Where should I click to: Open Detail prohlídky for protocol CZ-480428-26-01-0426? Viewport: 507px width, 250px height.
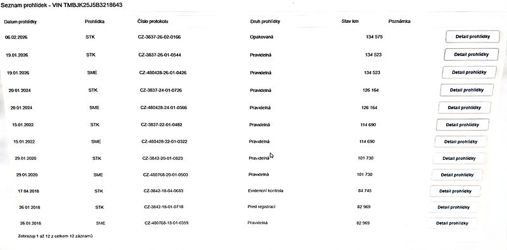tap(469, 72)
